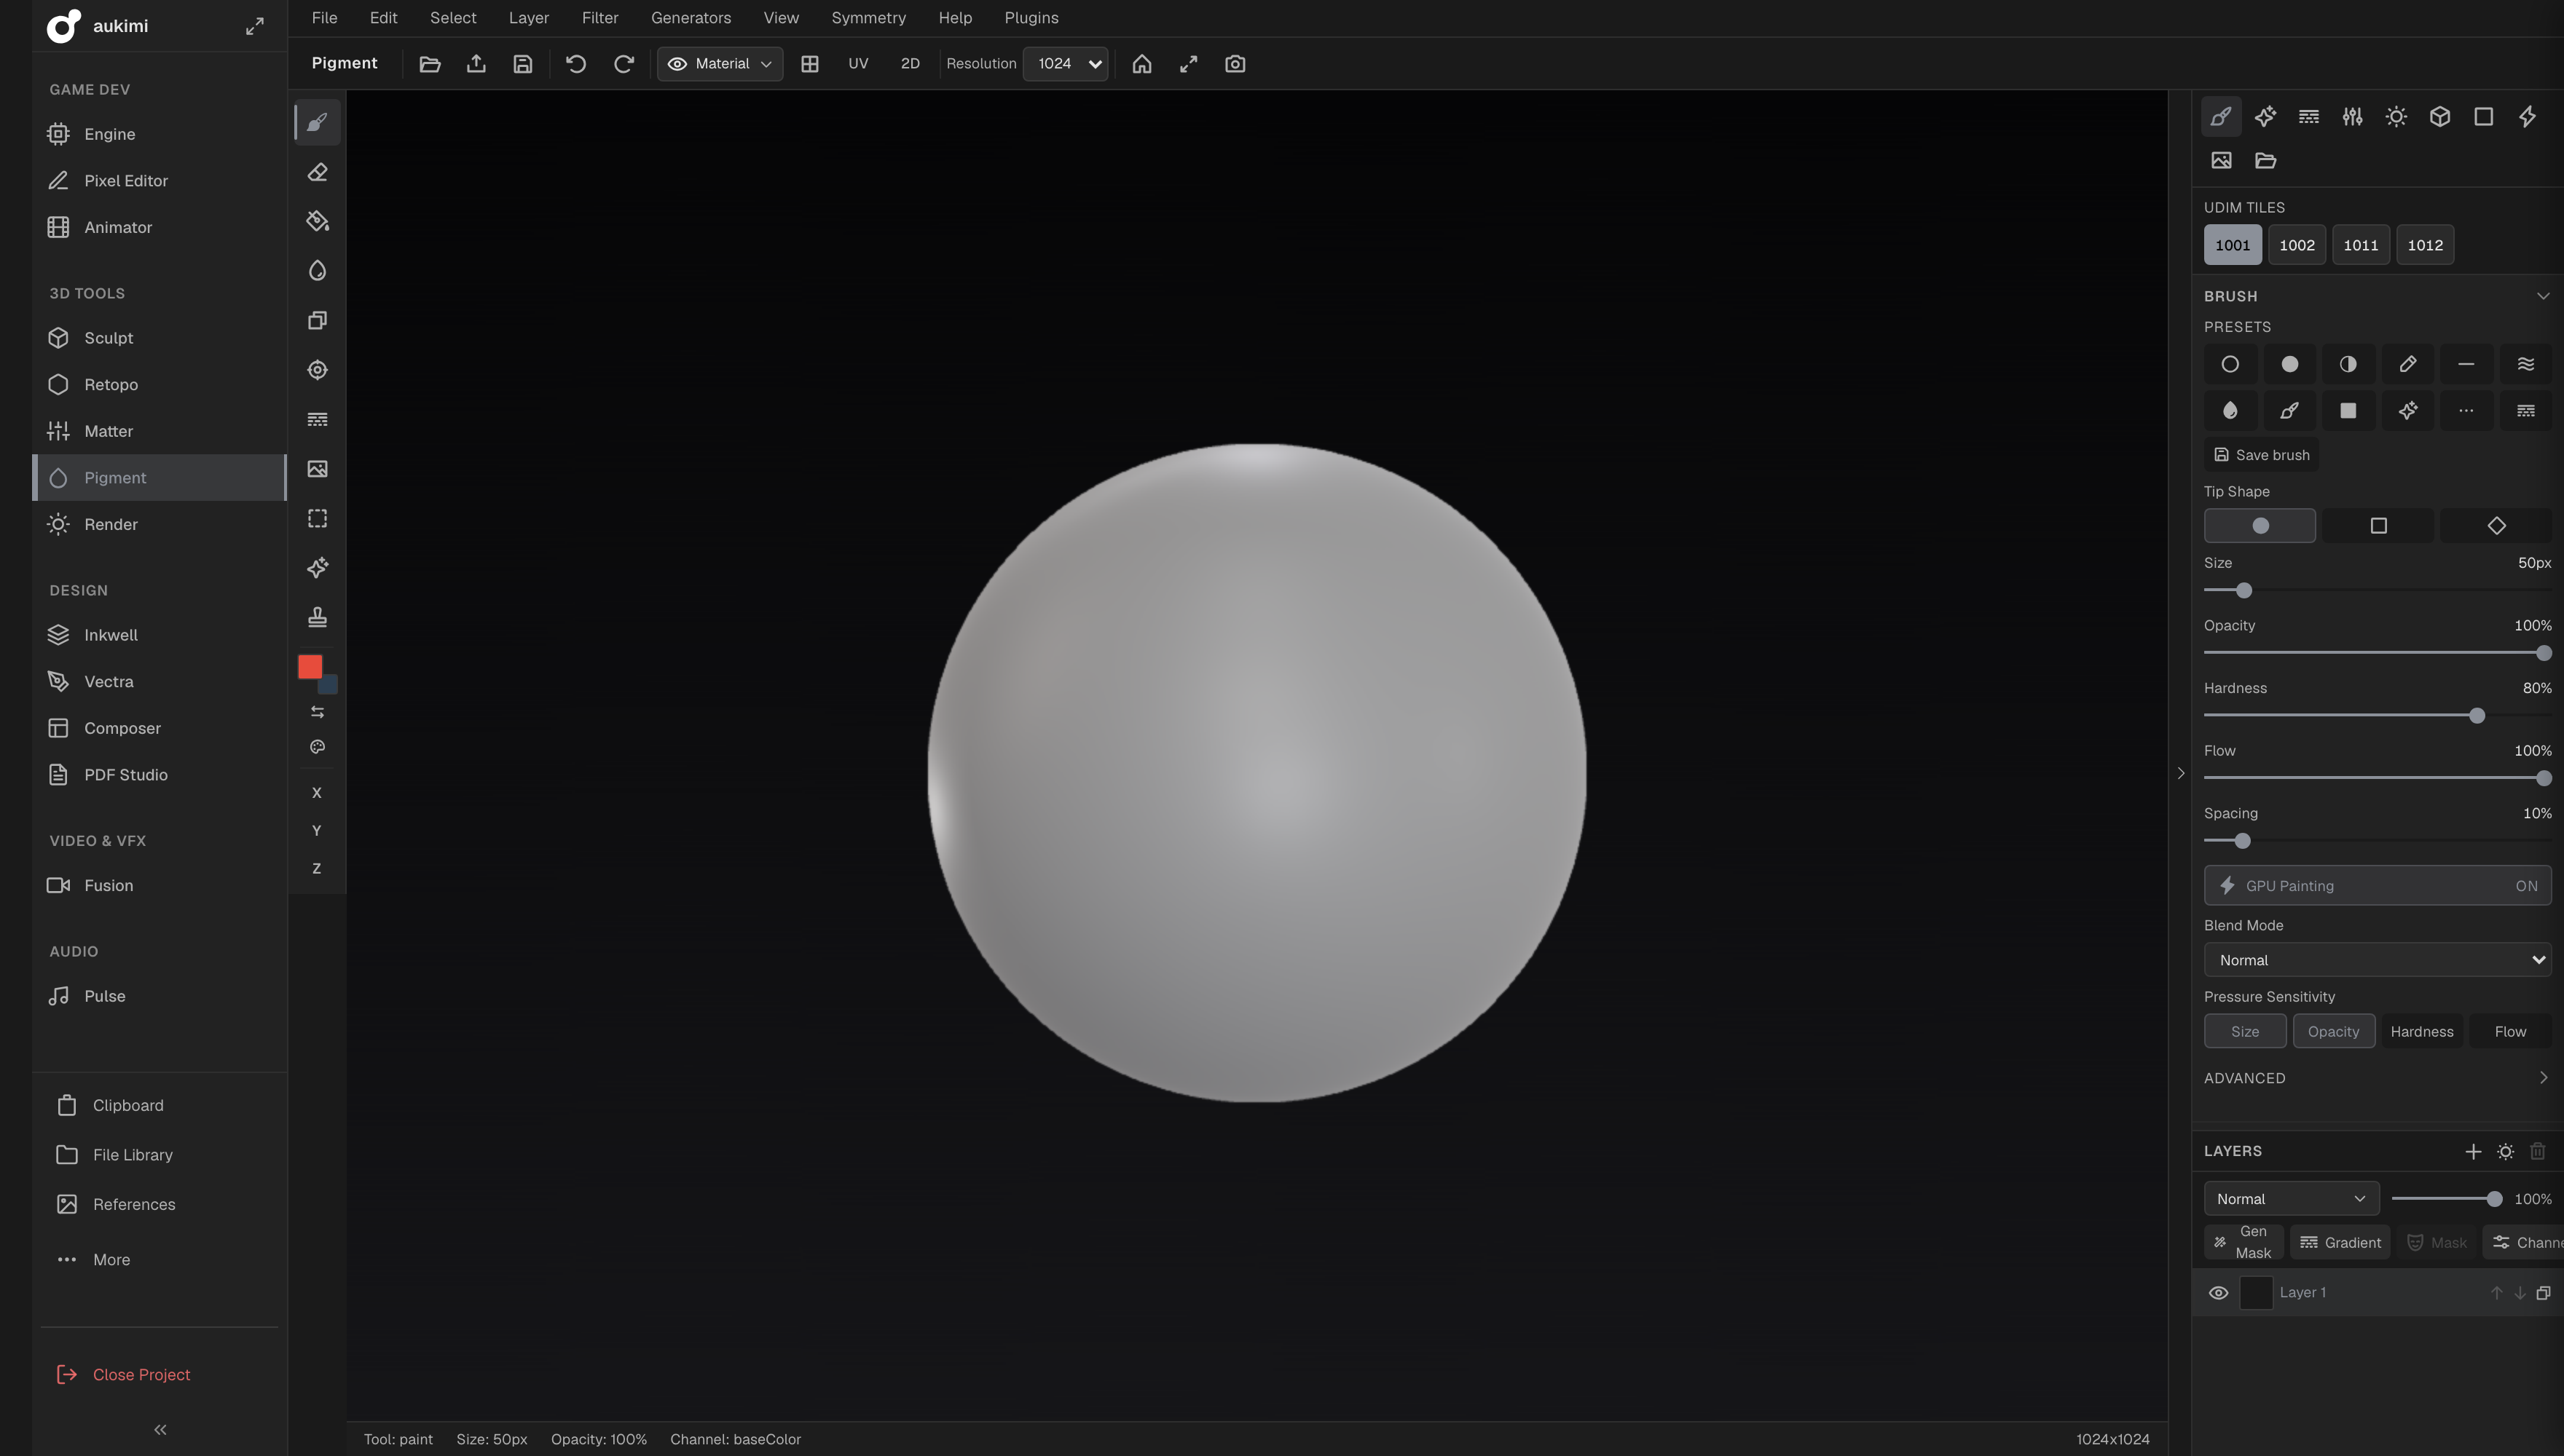
Task: Open the brush Blend Mode dropdown
Action: tap(2377, 960)
